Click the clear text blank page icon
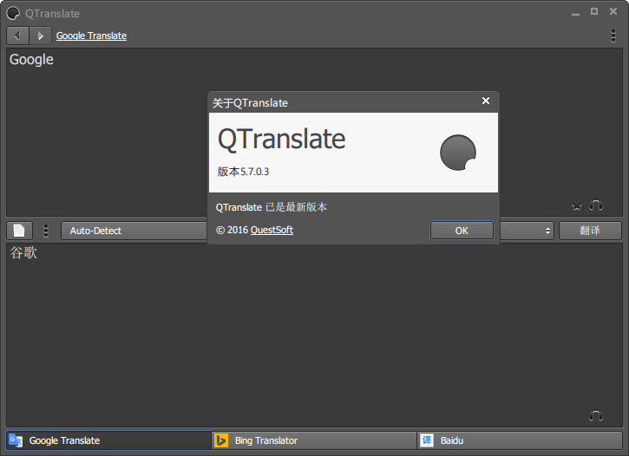629x456 pixels. [19, 231]
